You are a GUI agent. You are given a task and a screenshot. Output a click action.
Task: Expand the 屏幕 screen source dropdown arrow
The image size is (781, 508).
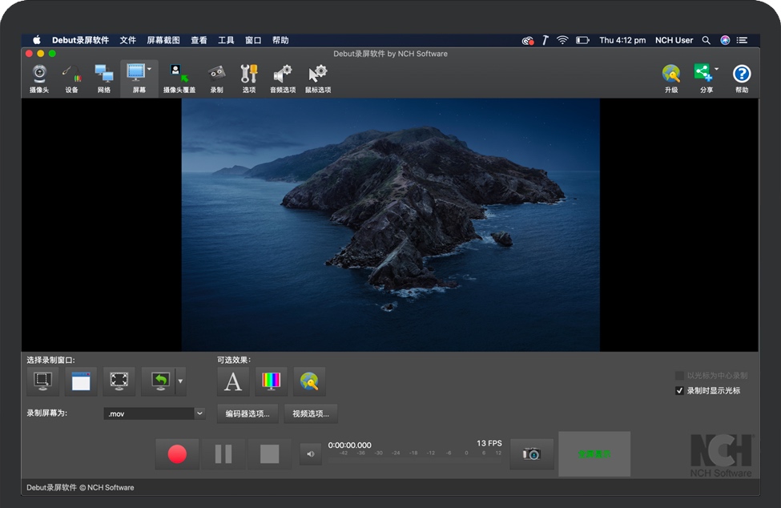click(x=150, y=71)
